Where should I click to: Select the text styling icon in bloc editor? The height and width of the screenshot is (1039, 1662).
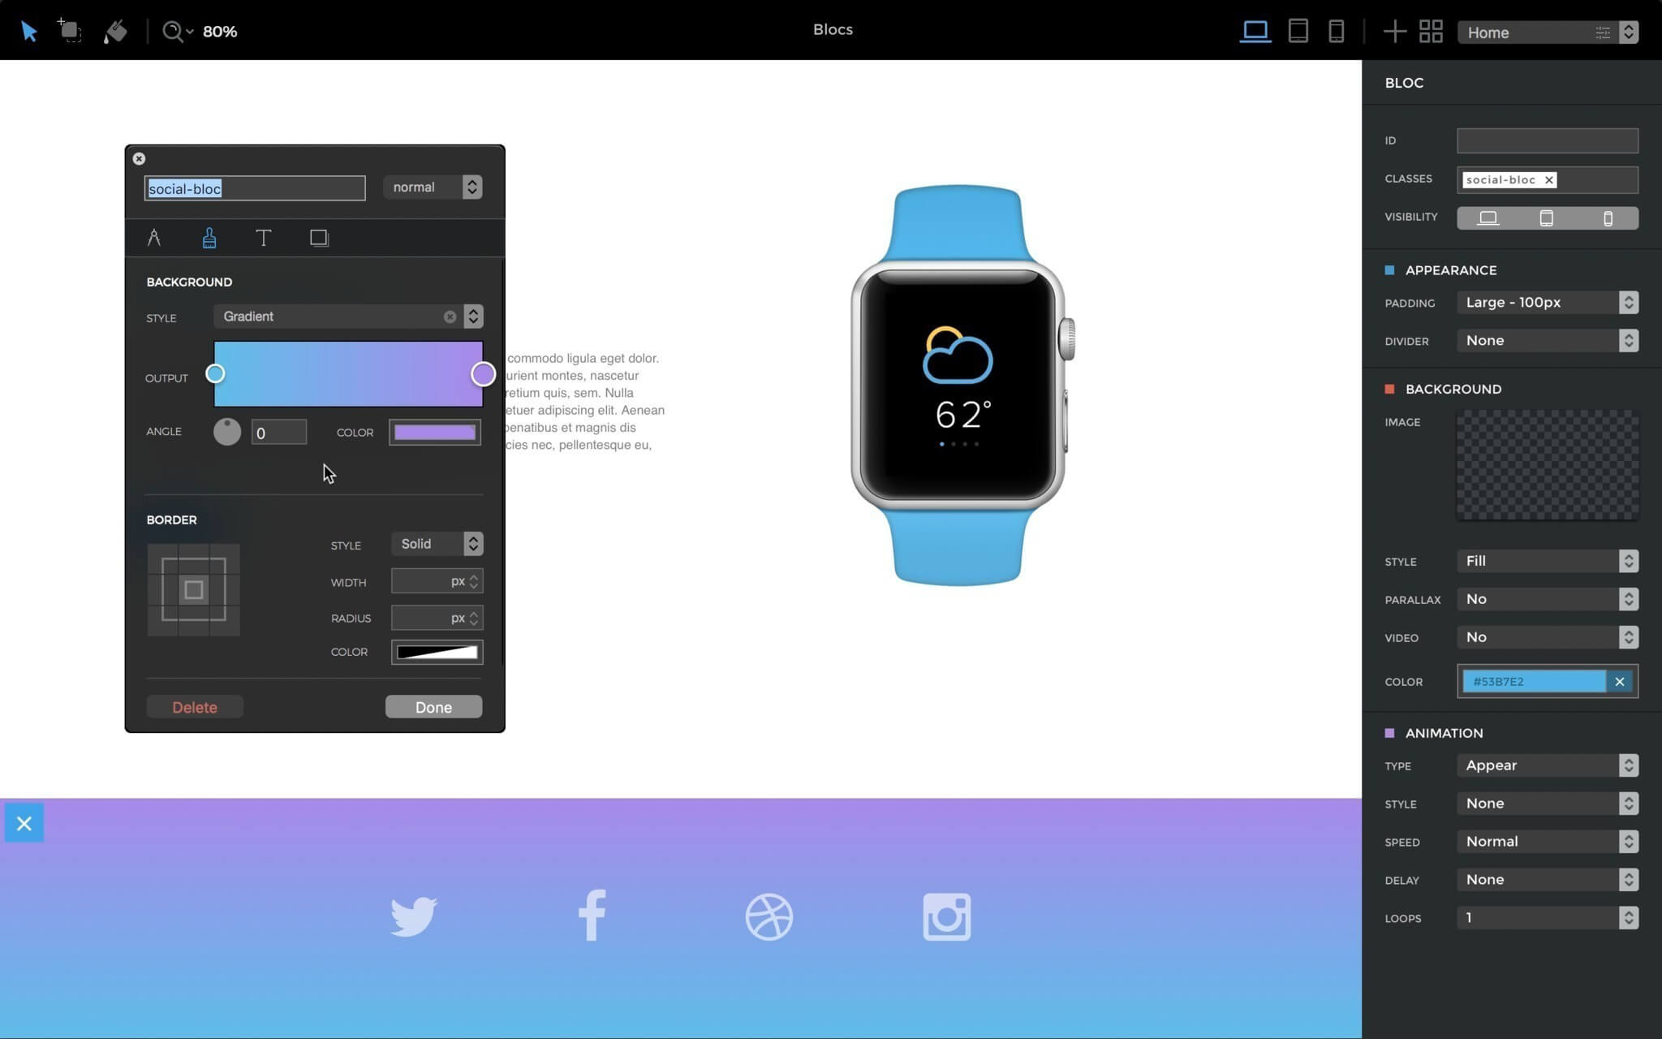[x=262, y=237]
